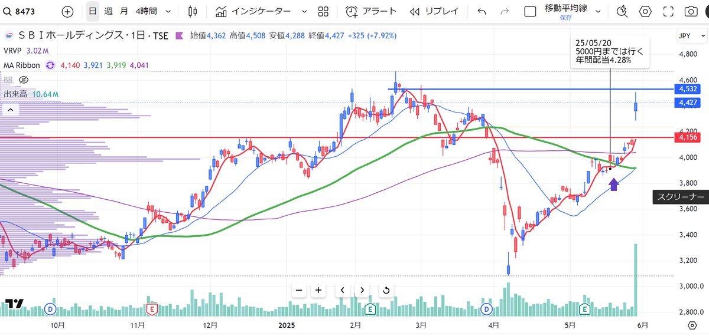Take a chart snapshot with camera icon
This screenshot has height=336, width=709.
pos(691,11)
